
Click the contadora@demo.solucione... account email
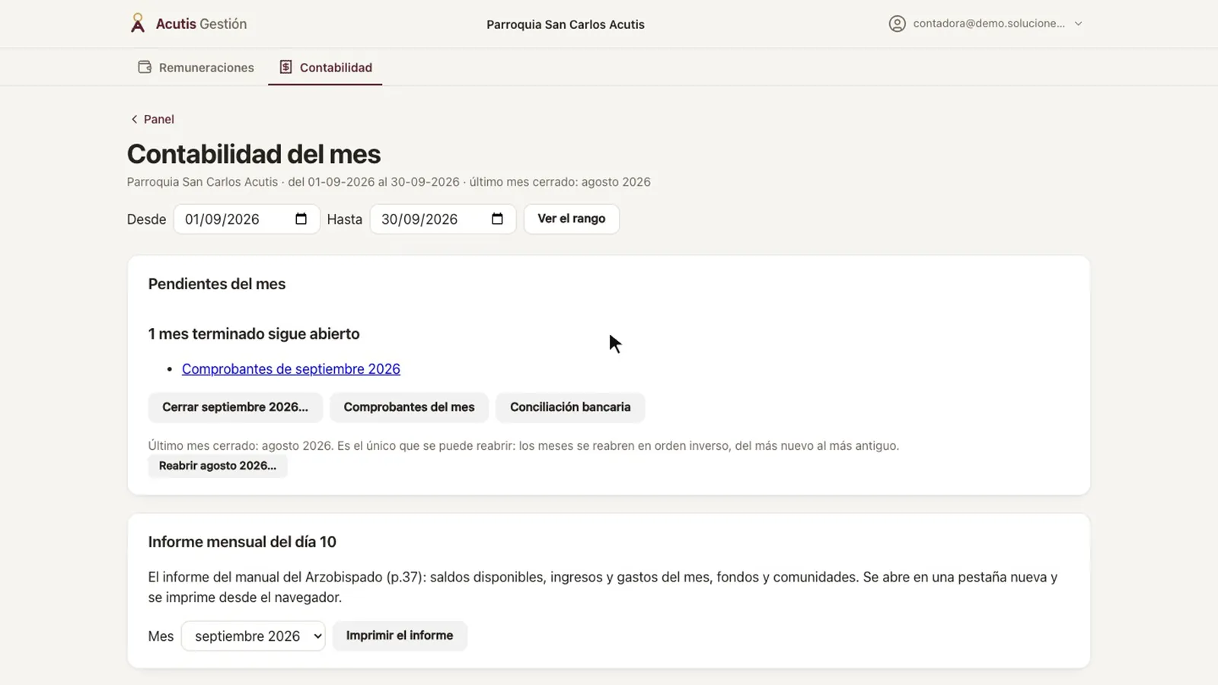click(989, 24)
